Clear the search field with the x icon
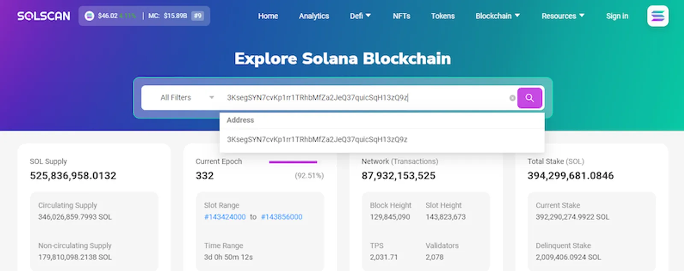Image resolution: width=684 pixels, height=271 pixels. (x=512, y=98)
